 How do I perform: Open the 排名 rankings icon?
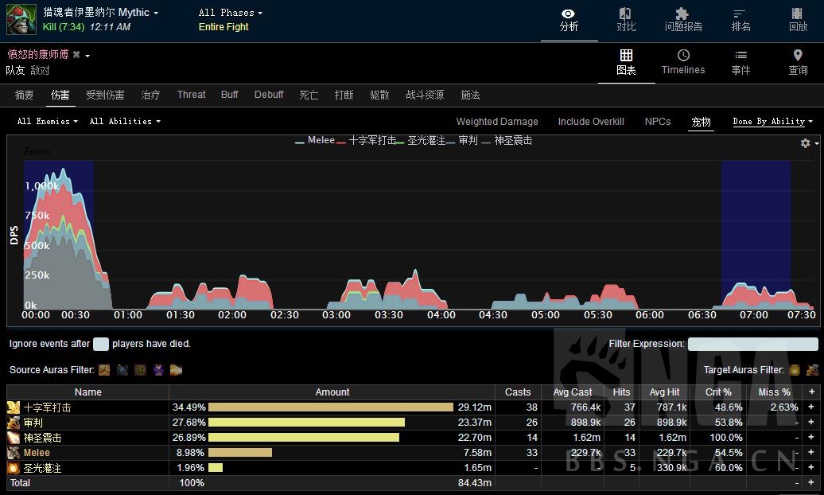click(740, 14)
